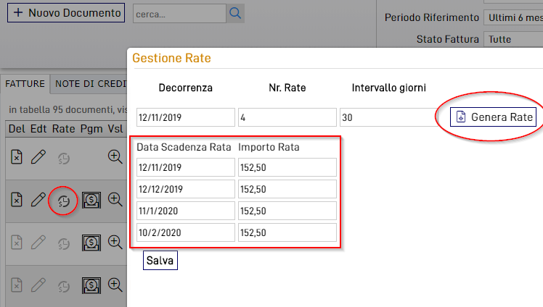Image resolution: width=543 pixels, height=307 pixels.
Task: Switch to the FATTURE tab
Action: pyautogui.click(x=25, y=84)
